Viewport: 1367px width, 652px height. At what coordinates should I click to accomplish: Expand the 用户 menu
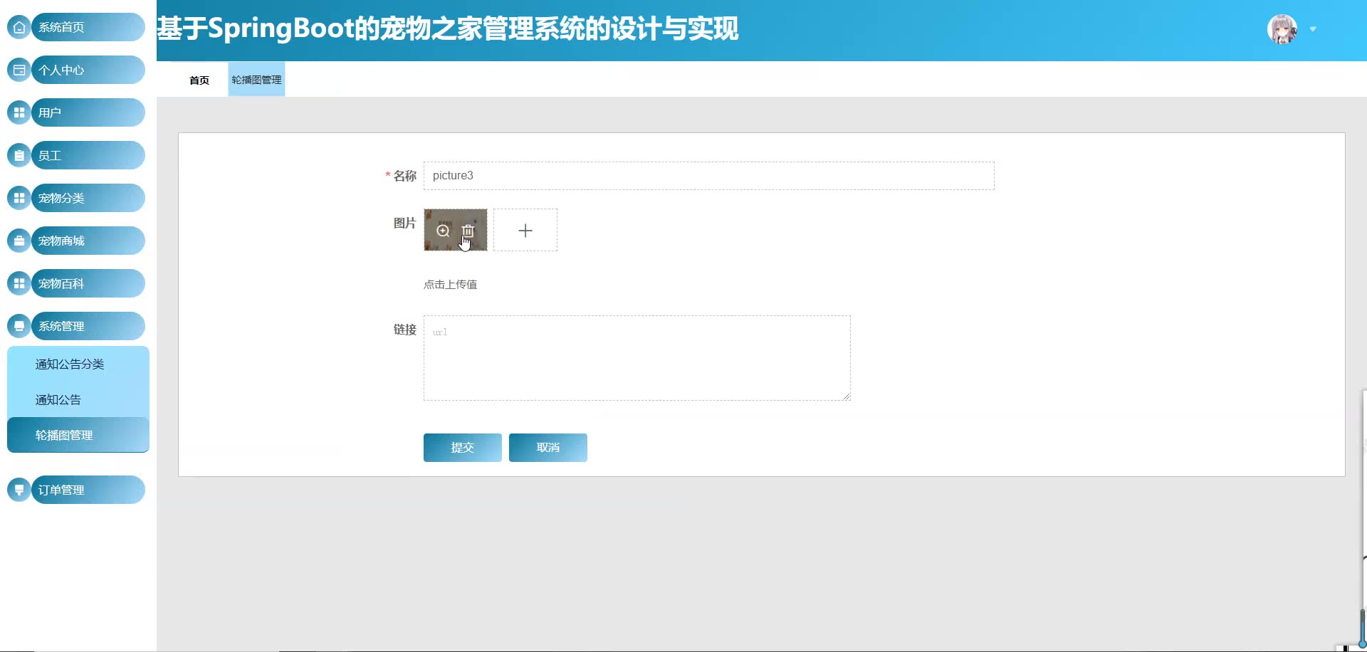pyautogui.click(x=88, y=112)
